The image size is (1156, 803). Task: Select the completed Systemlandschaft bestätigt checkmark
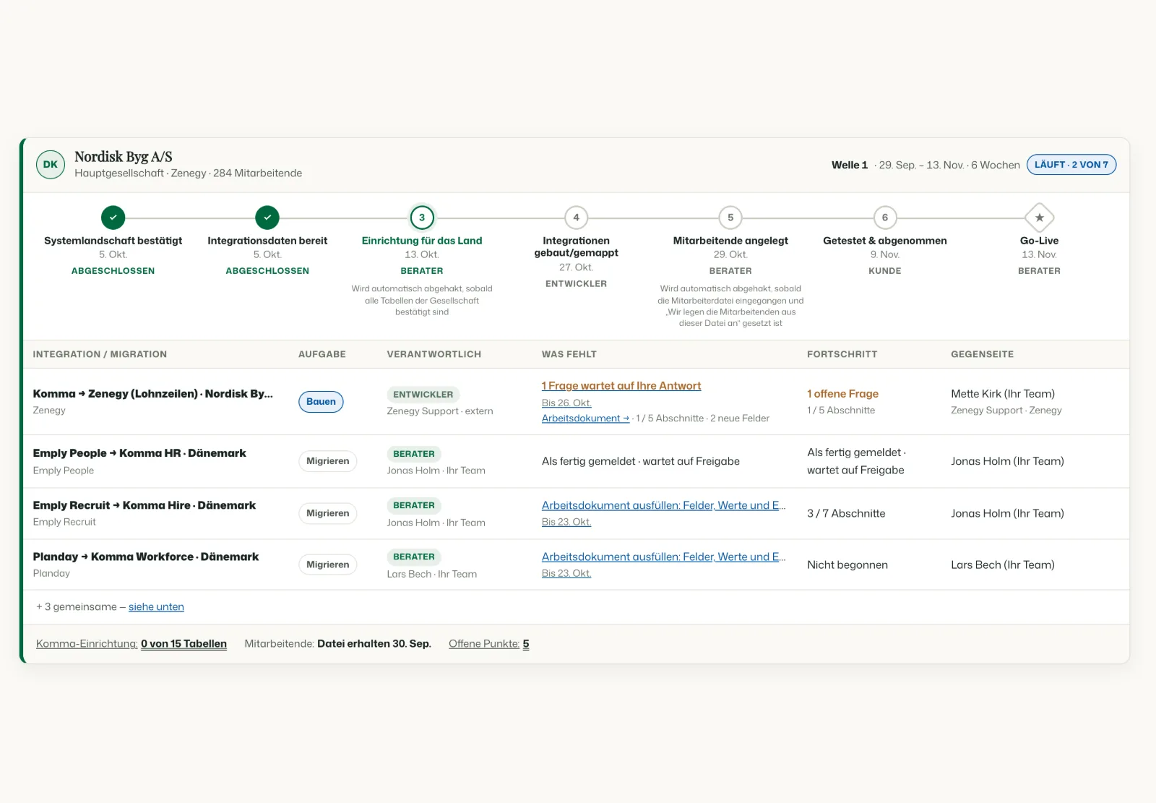click(x=113, y=218)
